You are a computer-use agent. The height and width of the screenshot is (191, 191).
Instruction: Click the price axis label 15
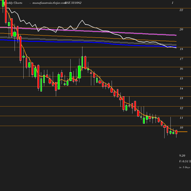[181, 78]
